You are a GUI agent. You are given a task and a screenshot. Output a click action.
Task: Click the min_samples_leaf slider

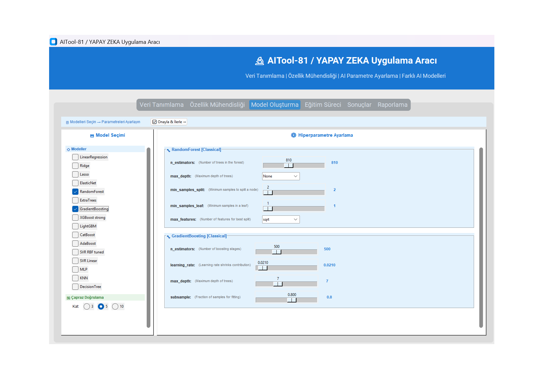pyautogui.click(x=294, y=209)
